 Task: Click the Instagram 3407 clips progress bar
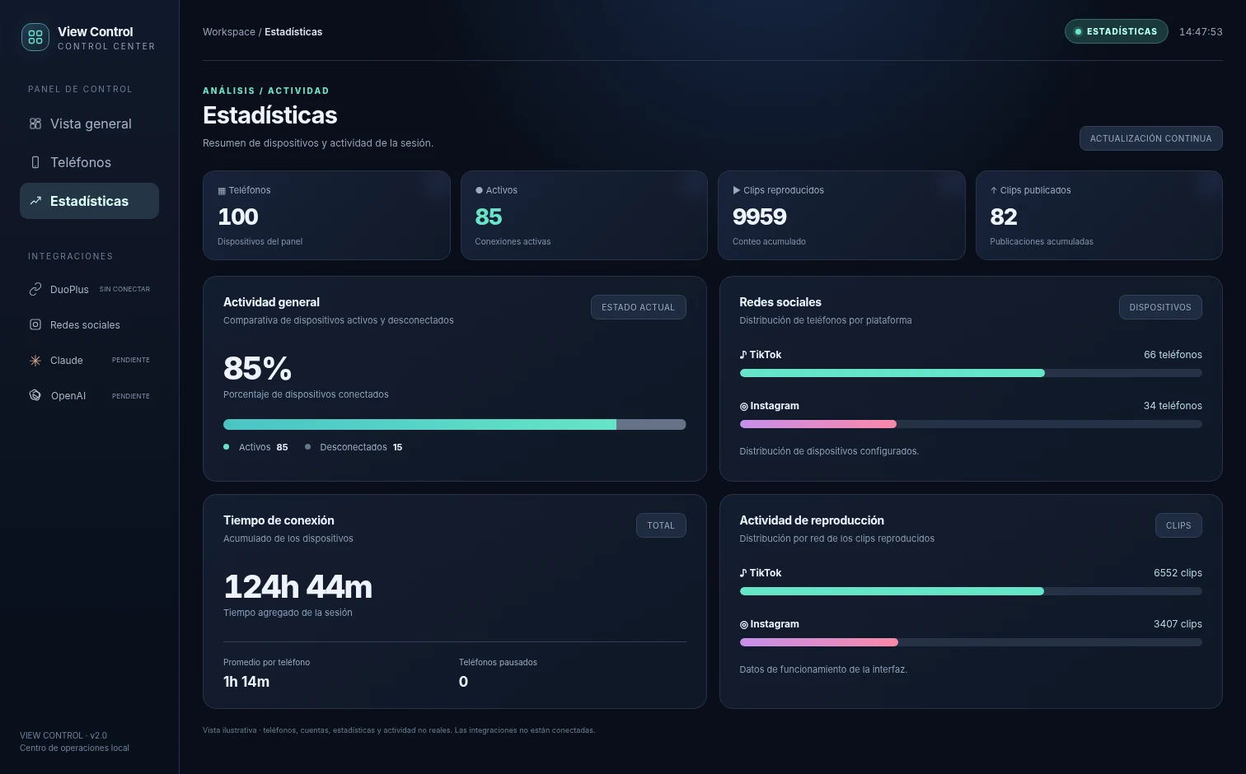coord(971,642)
